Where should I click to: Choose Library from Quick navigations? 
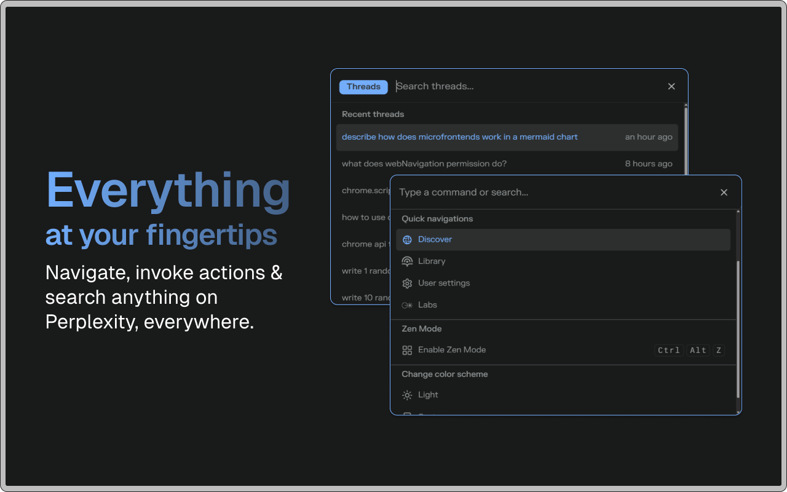[432, 261]
